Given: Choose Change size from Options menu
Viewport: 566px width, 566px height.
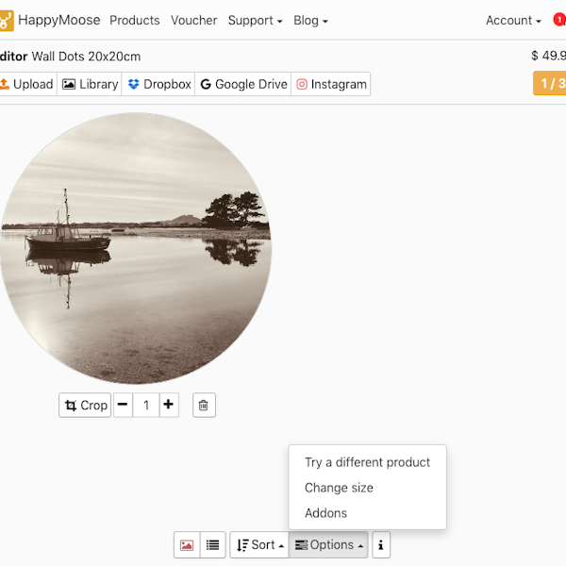Looking at the screenshot, I should (339, 488).
